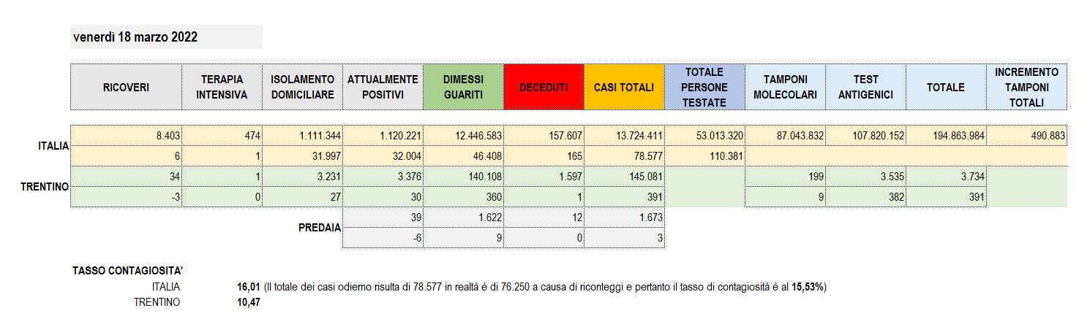Select the TOTALE PERSONE TESTATE header
The image size is (1090, 327).
click(x=704, y=88)
